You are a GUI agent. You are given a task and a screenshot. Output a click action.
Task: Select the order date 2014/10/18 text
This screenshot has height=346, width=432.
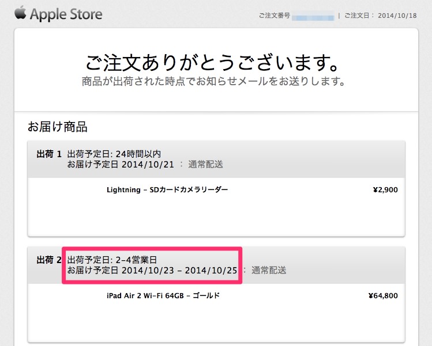point(397,16)
